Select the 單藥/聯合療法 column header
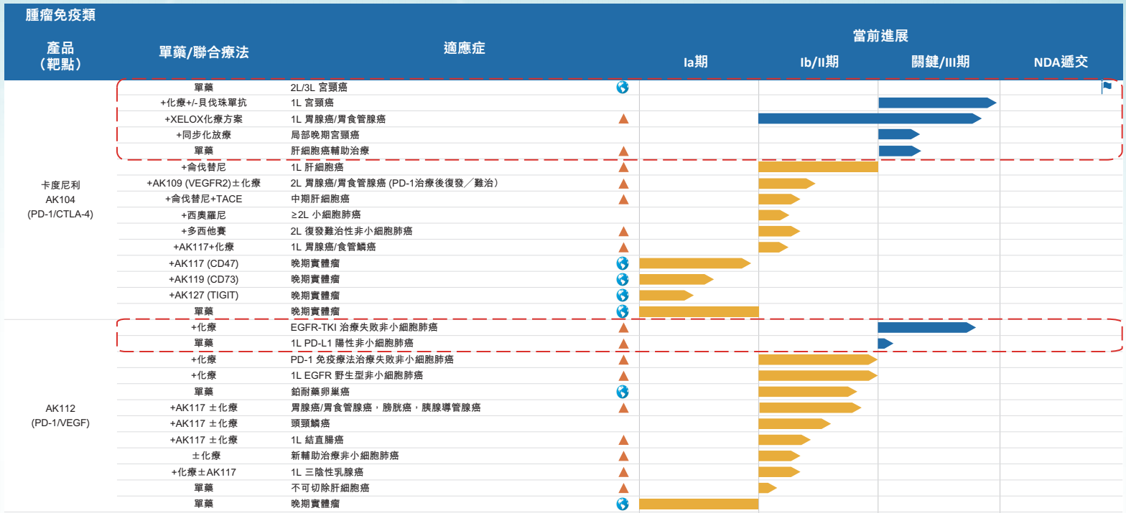Image resolution: width=1126 pixels, height=513 pixels. (x=204, y=52)
